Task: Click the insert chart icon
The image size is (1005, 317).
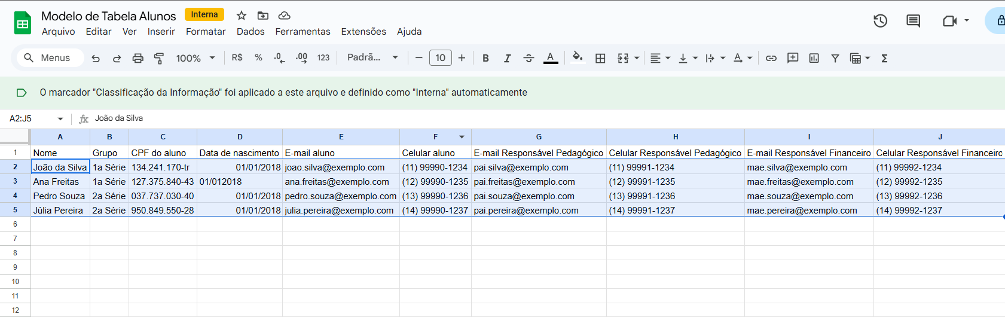Action: (x=814, y=58)
